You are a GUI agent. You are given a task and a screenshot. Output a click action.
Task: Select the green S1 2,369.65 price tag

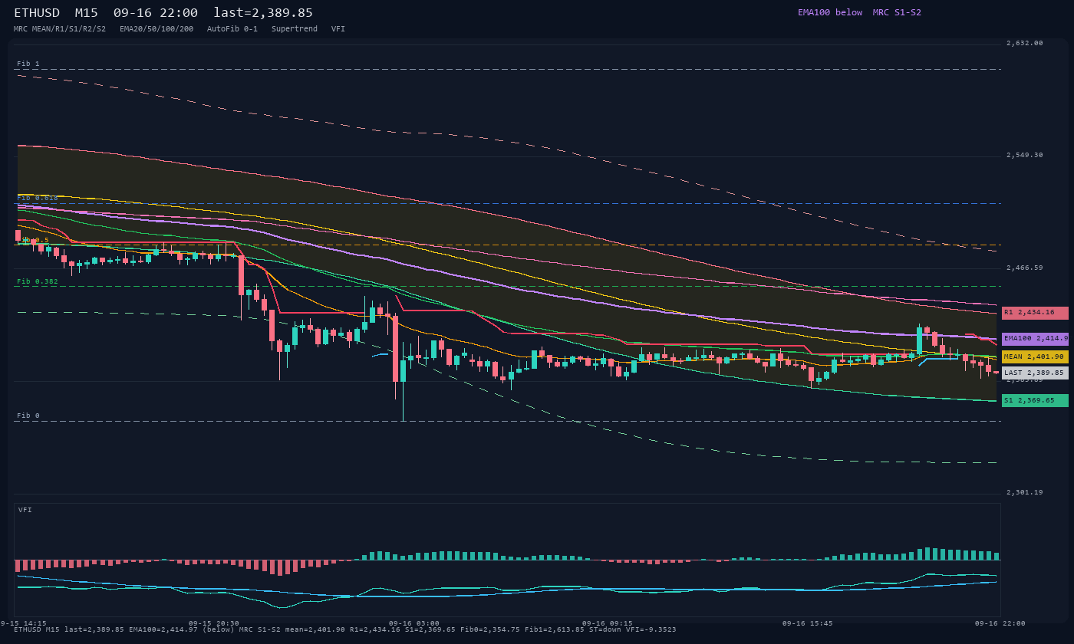click(1035, 400)
